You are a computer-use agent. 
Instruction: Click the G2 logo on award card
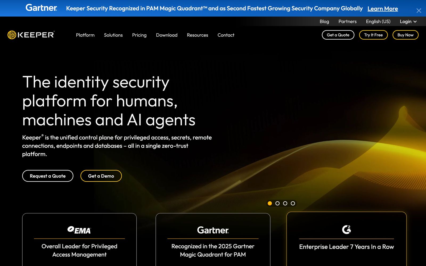(x=346, y=230)
